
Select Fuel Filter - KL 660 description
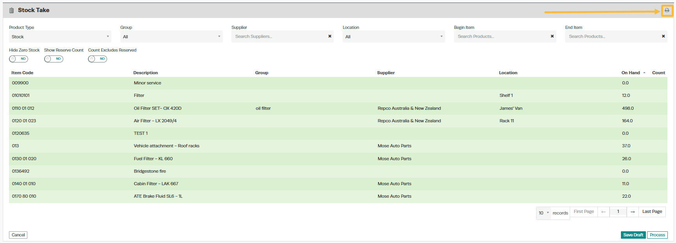(x=153, y=159)
